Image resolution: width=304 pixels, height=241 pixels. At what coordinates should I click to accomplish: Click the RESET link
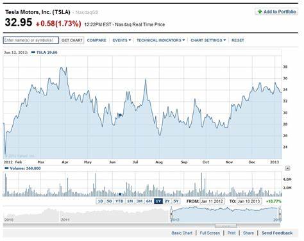click(x=238, y=40)
